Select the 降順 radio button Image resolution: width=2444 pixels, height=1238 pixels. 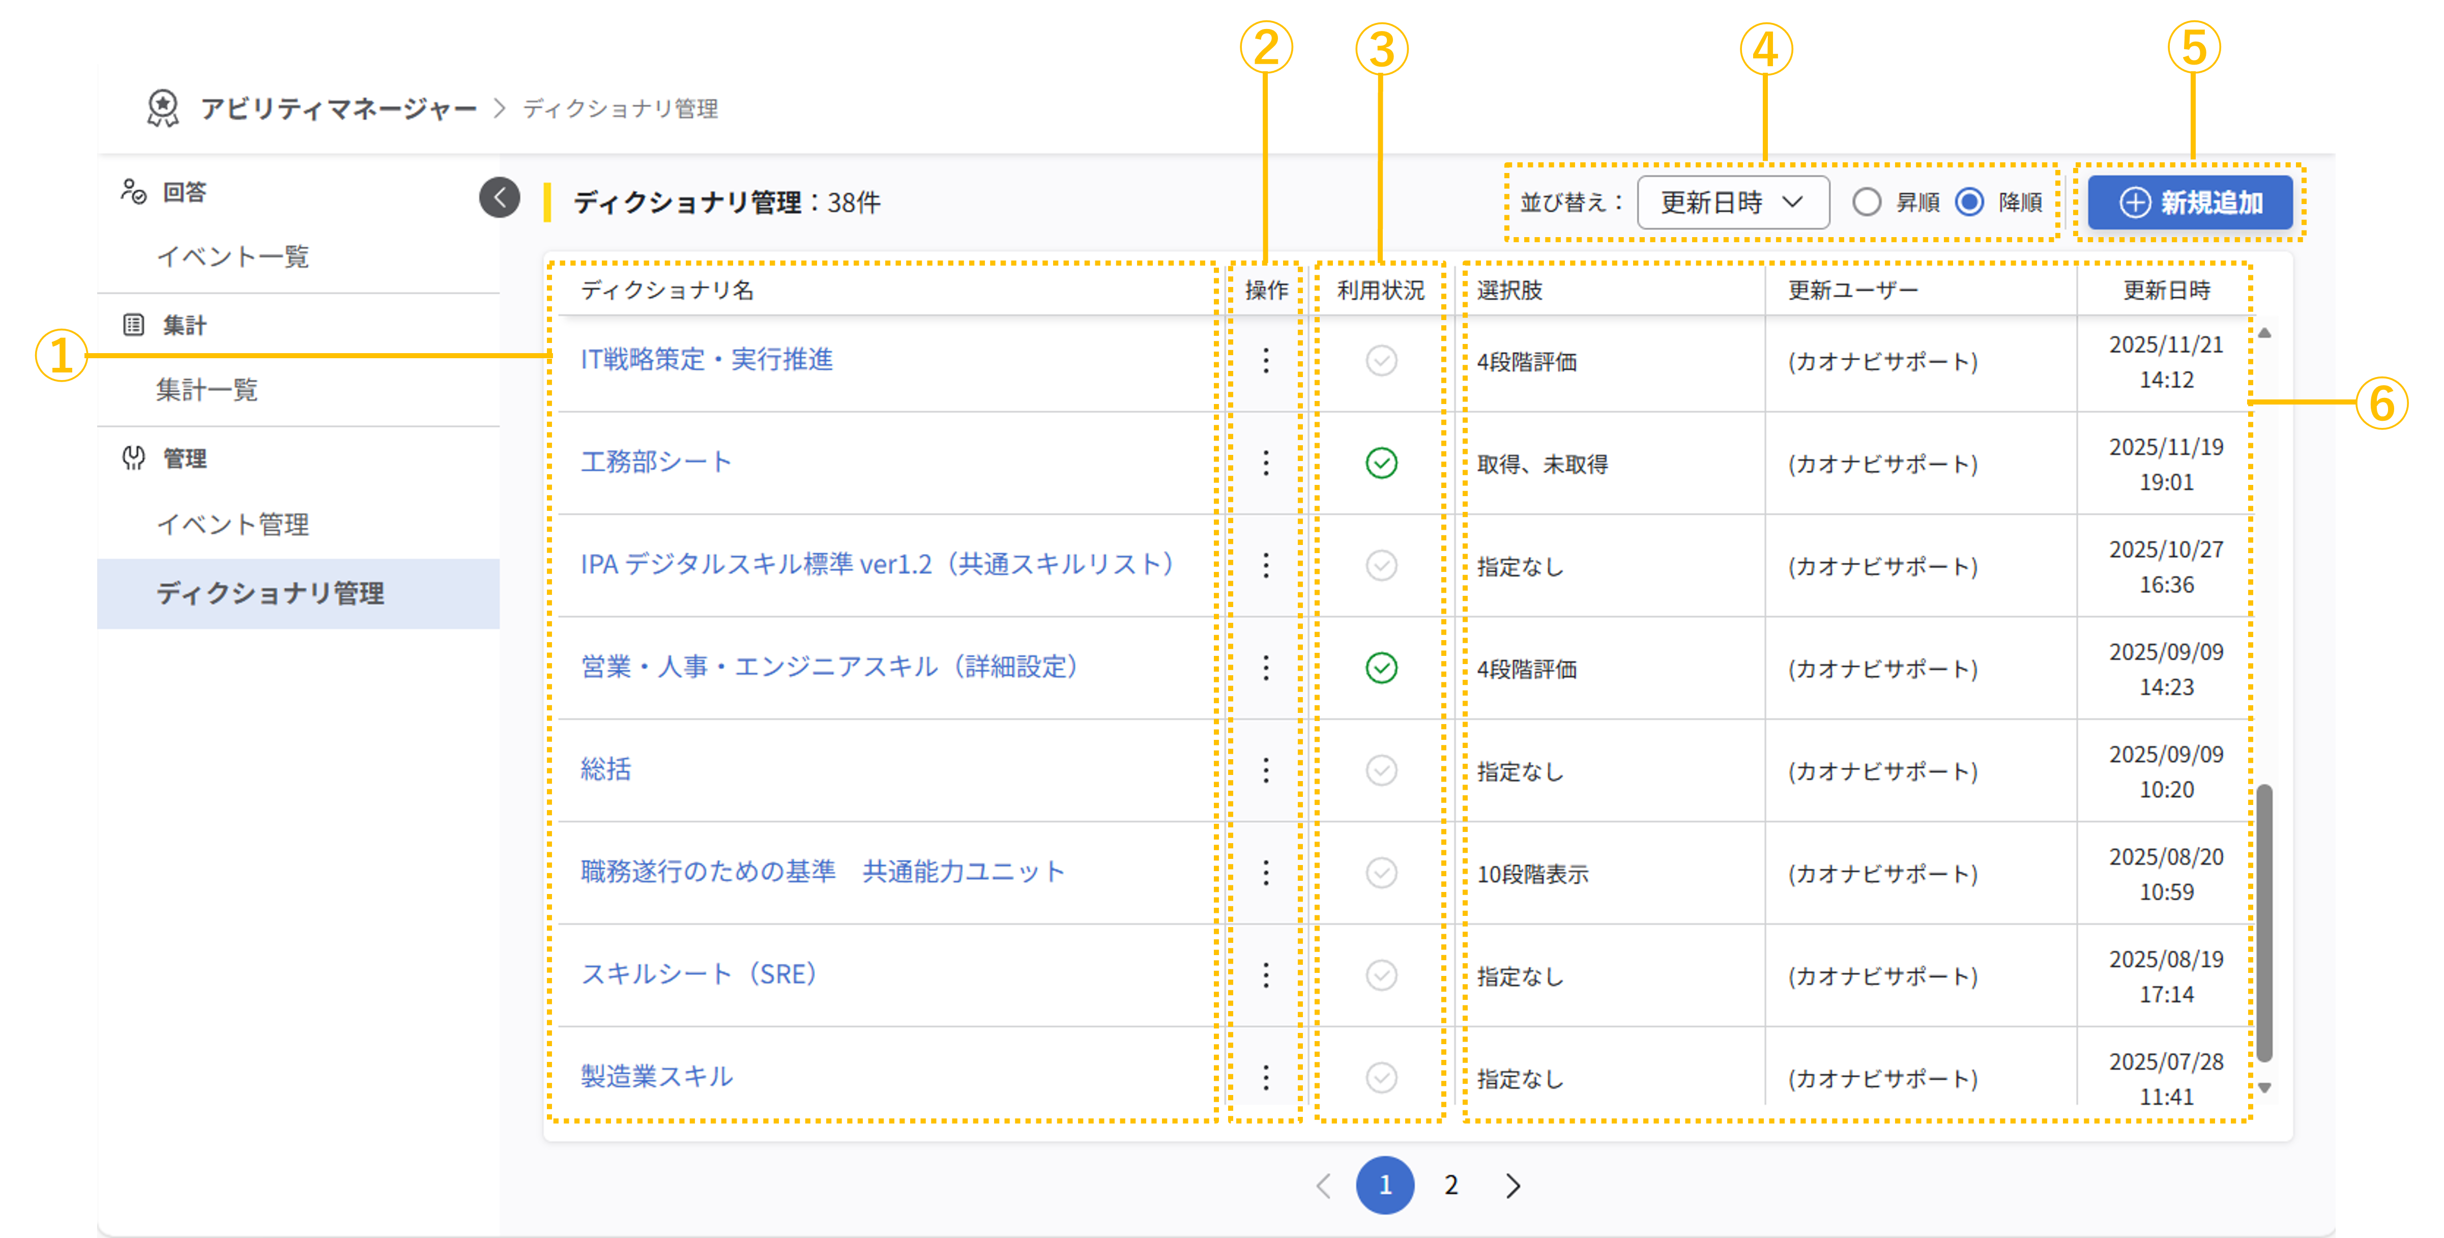click(x=1970, y=201)
